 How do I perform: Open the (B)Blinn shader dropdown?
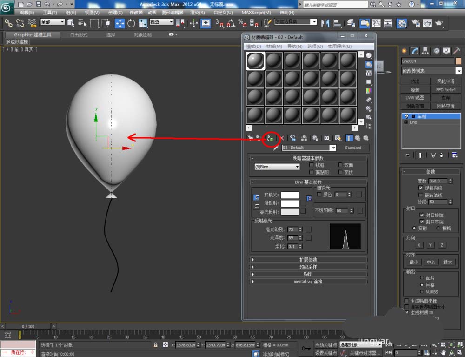coord(277,167)
